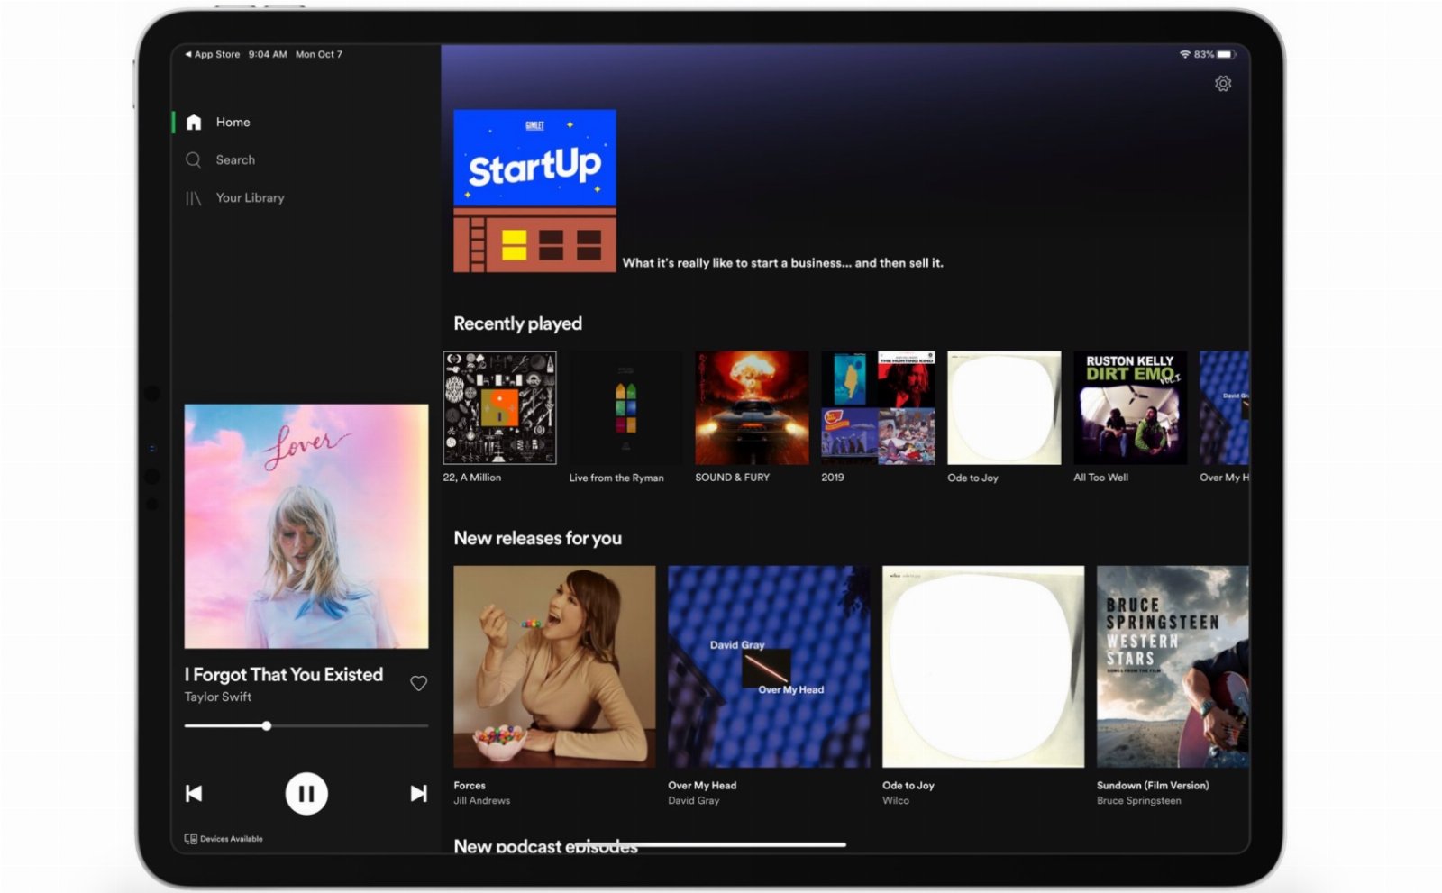Skip to the previous track

pos(194,794)
